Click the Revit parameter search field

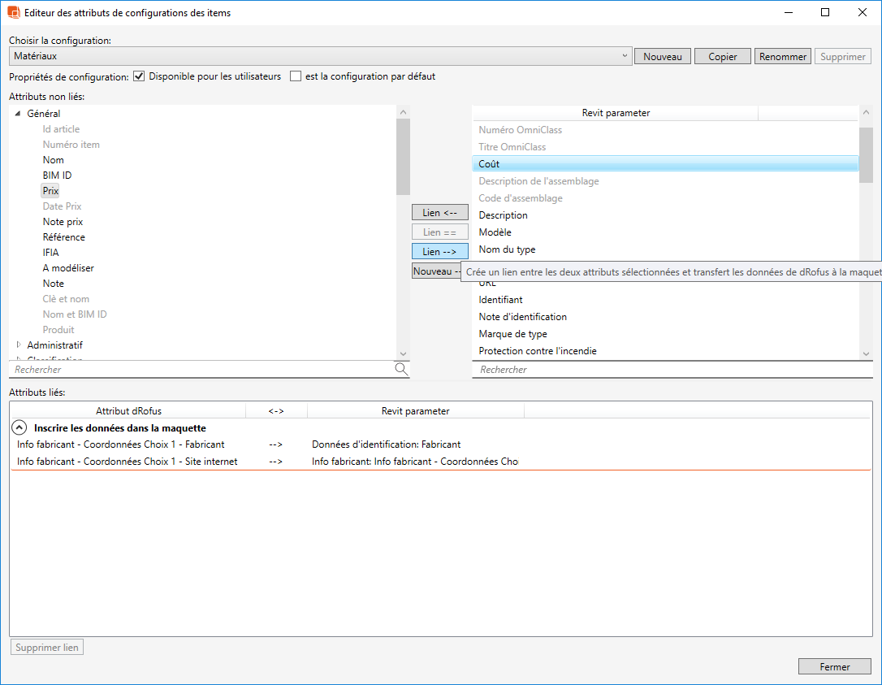(666, 370)
